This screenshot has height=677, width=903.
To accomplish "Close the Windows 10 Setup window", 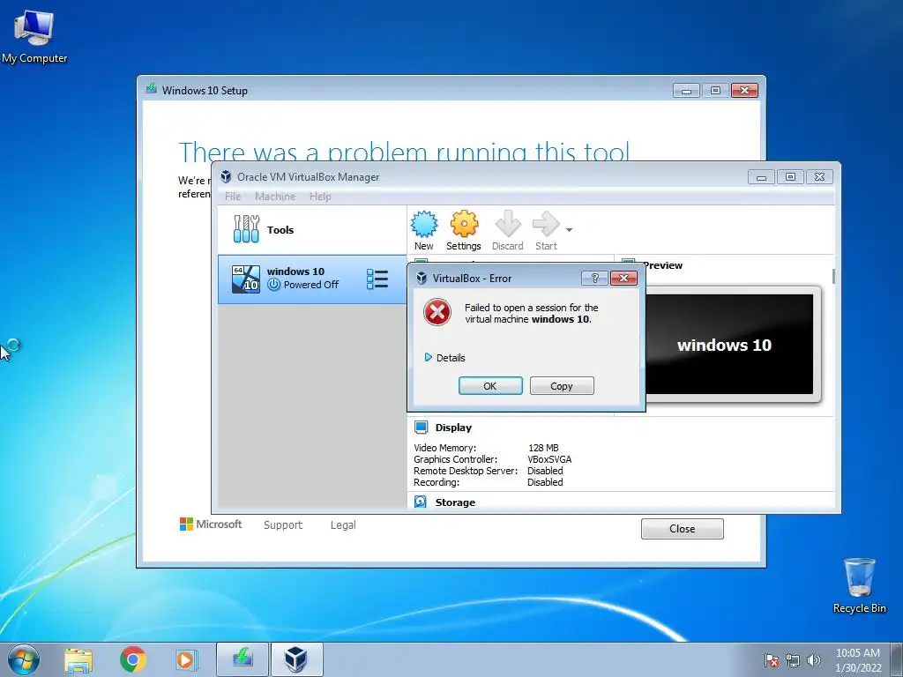I will coord(744,91).
